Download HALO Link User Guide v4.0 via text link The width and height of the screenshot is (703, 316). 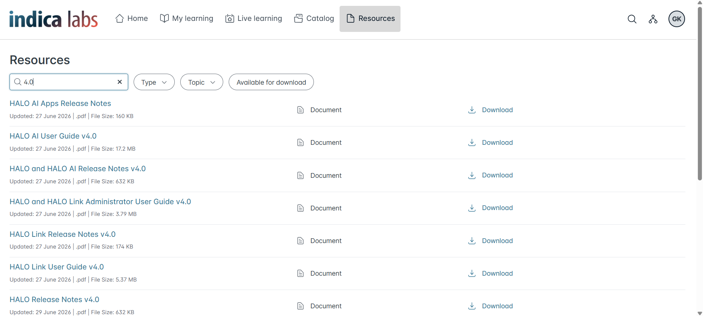(x=497, y=273)
